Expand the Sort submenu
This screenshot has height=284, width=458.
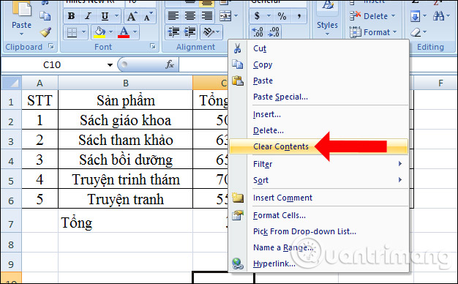[318, 180]
